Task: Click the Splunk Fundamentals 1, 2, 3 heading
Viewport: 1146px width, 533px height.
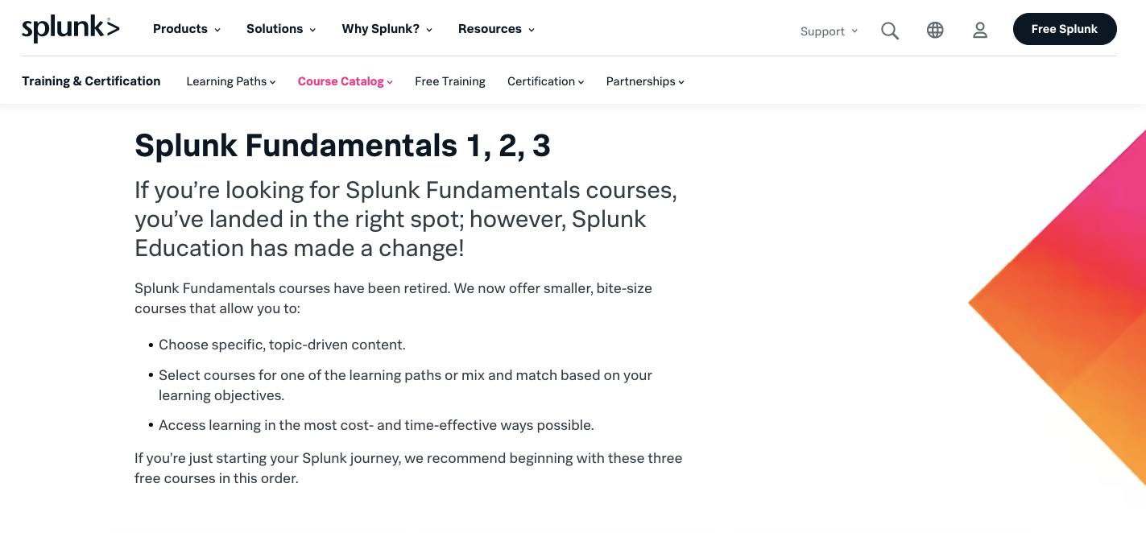Action: pos(342,146)
